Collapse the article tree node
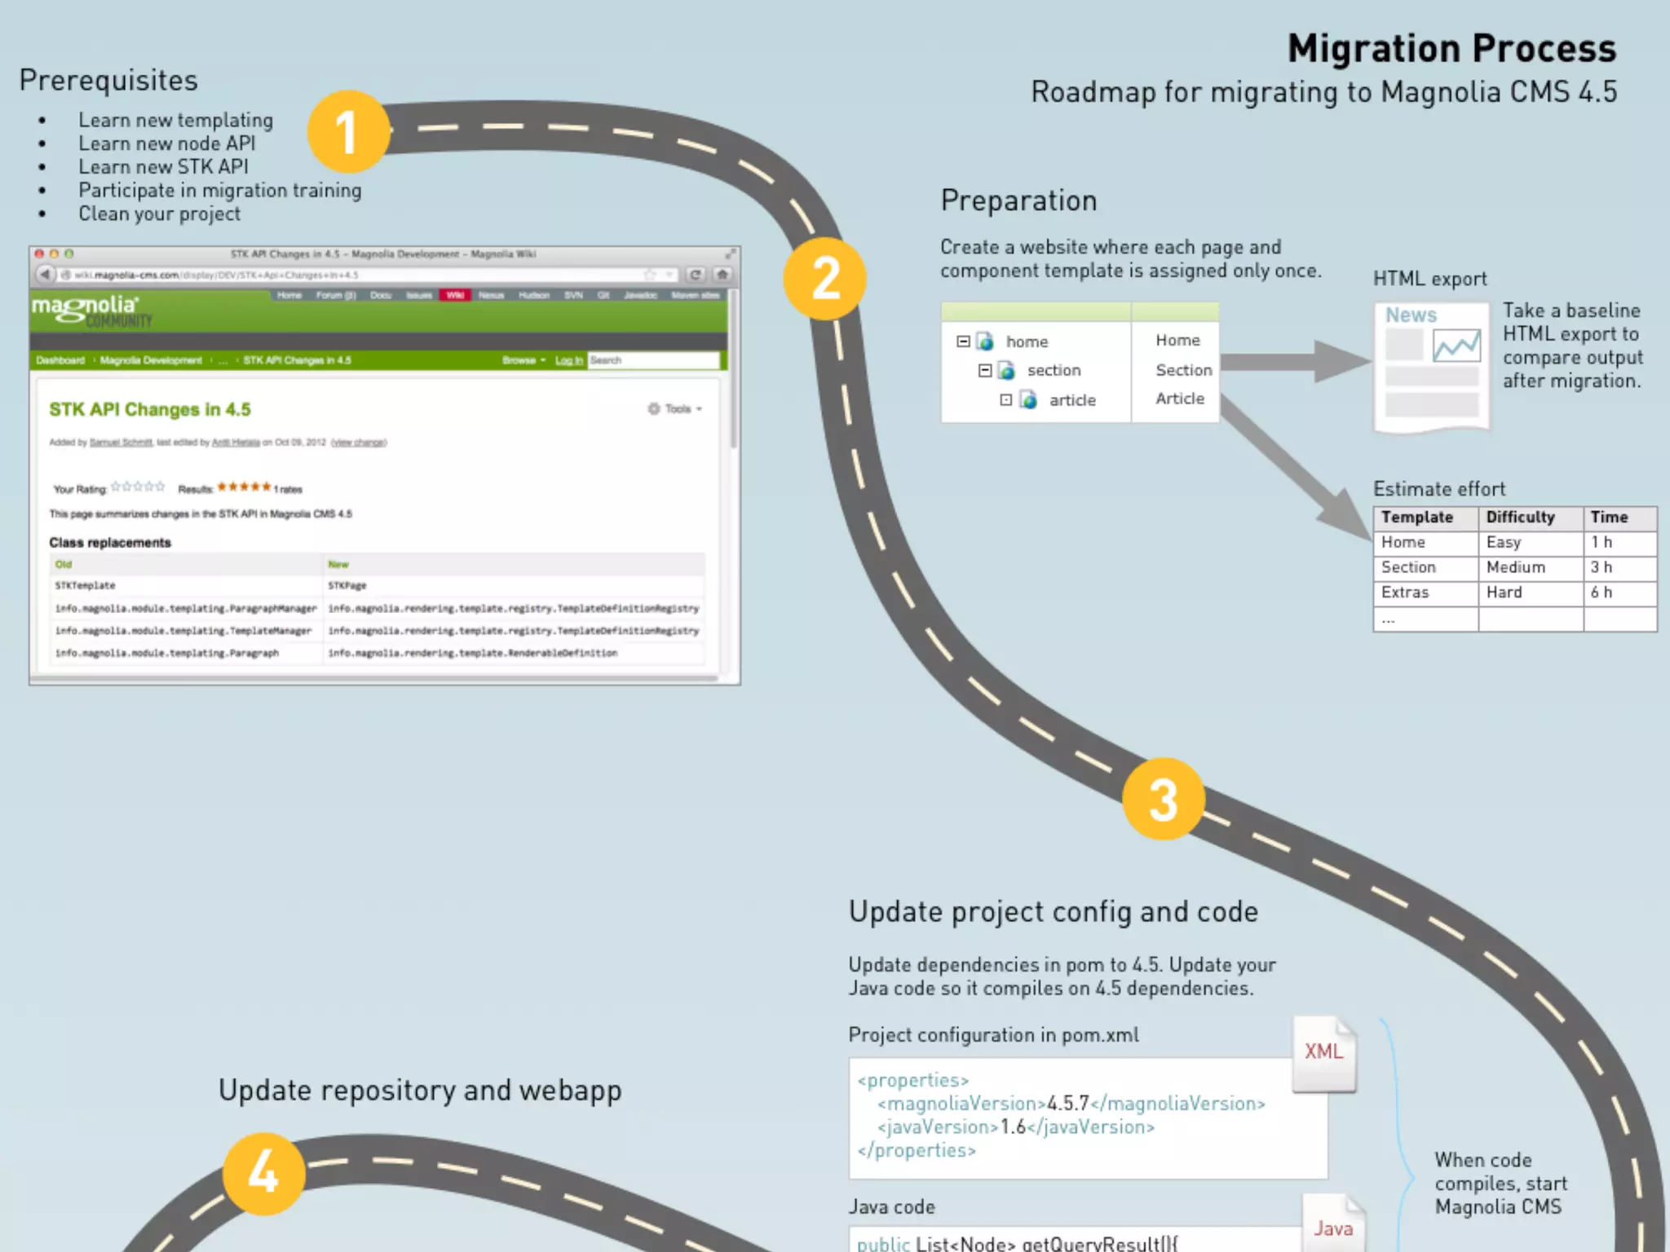 [x=1006, y=400]
